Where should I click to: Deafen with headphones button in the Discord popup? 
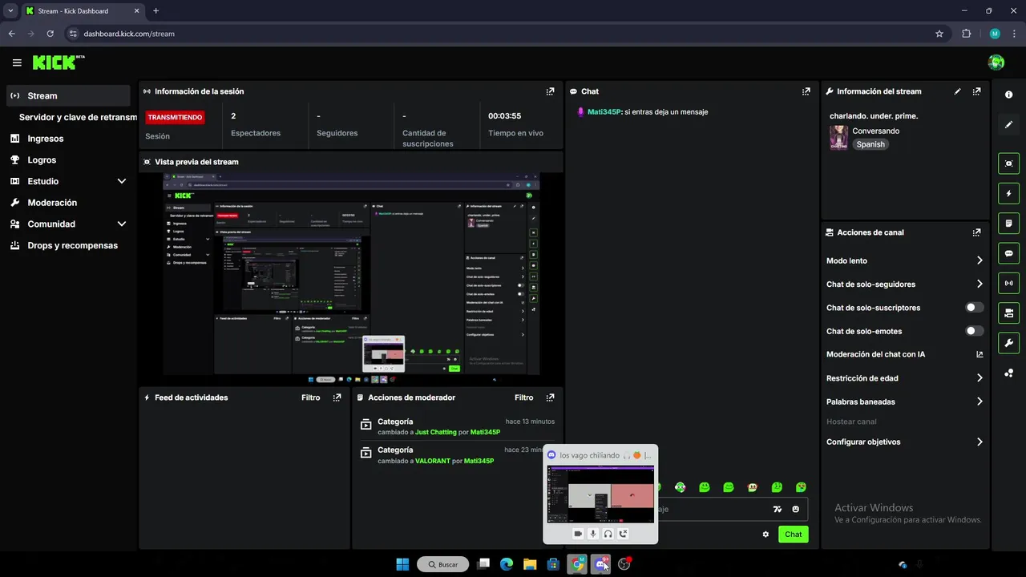608,534
